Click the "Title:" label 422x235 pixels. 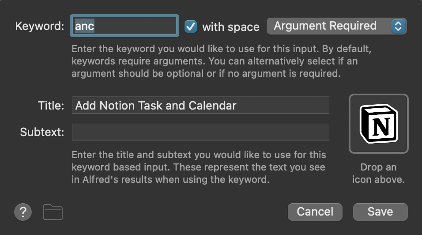[x=51, y=106]
